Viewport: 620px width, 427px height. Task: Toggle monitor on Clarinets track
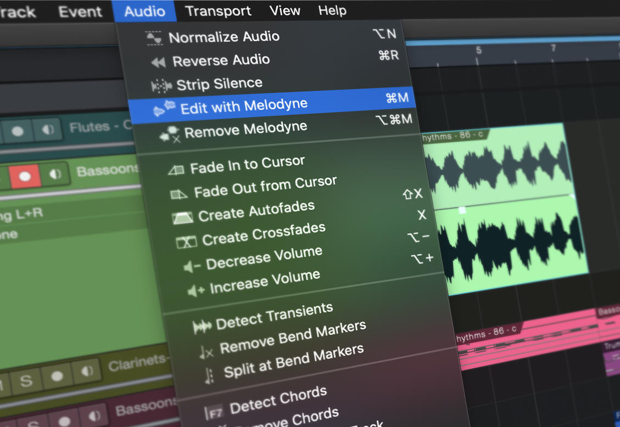point(87,372)
